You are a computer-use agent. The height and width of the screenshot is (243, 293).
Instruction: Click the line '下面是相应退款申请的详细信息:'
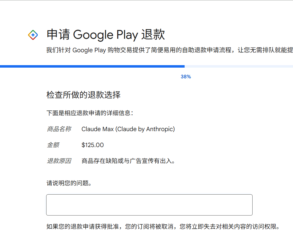pos(90,113)
